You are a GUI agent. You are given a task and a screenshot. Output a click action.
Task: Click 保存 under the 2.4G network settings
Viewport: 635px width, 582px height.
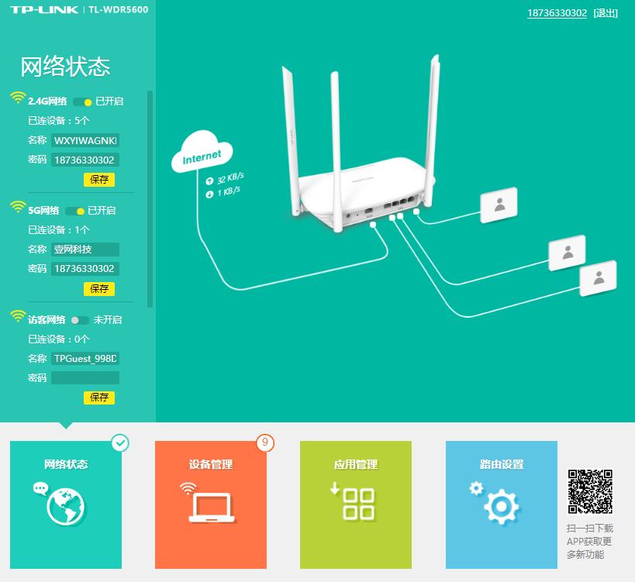point(98,180)
